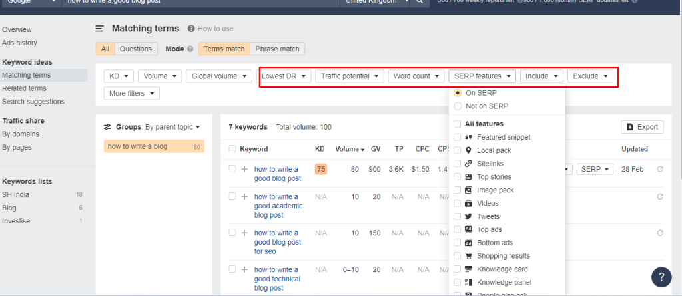The width and height of the screenshot is (682, 296).
Task: Check the Sitelinks checkbox
Action: pos(457,164)
